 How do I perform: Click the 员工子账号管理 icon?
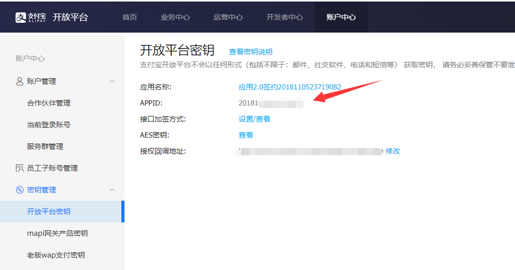click(20, 168)
